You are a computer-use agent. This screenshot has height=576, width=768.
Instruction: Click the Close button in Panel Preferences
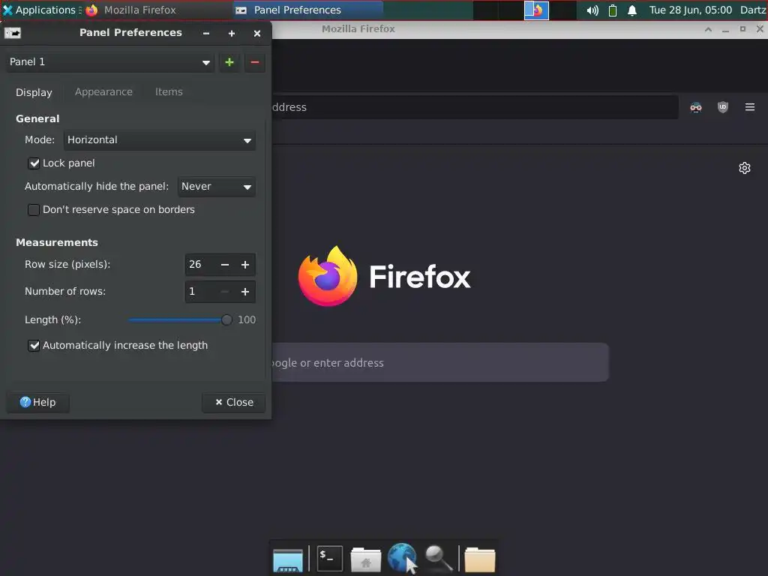[x=234, y=402]
